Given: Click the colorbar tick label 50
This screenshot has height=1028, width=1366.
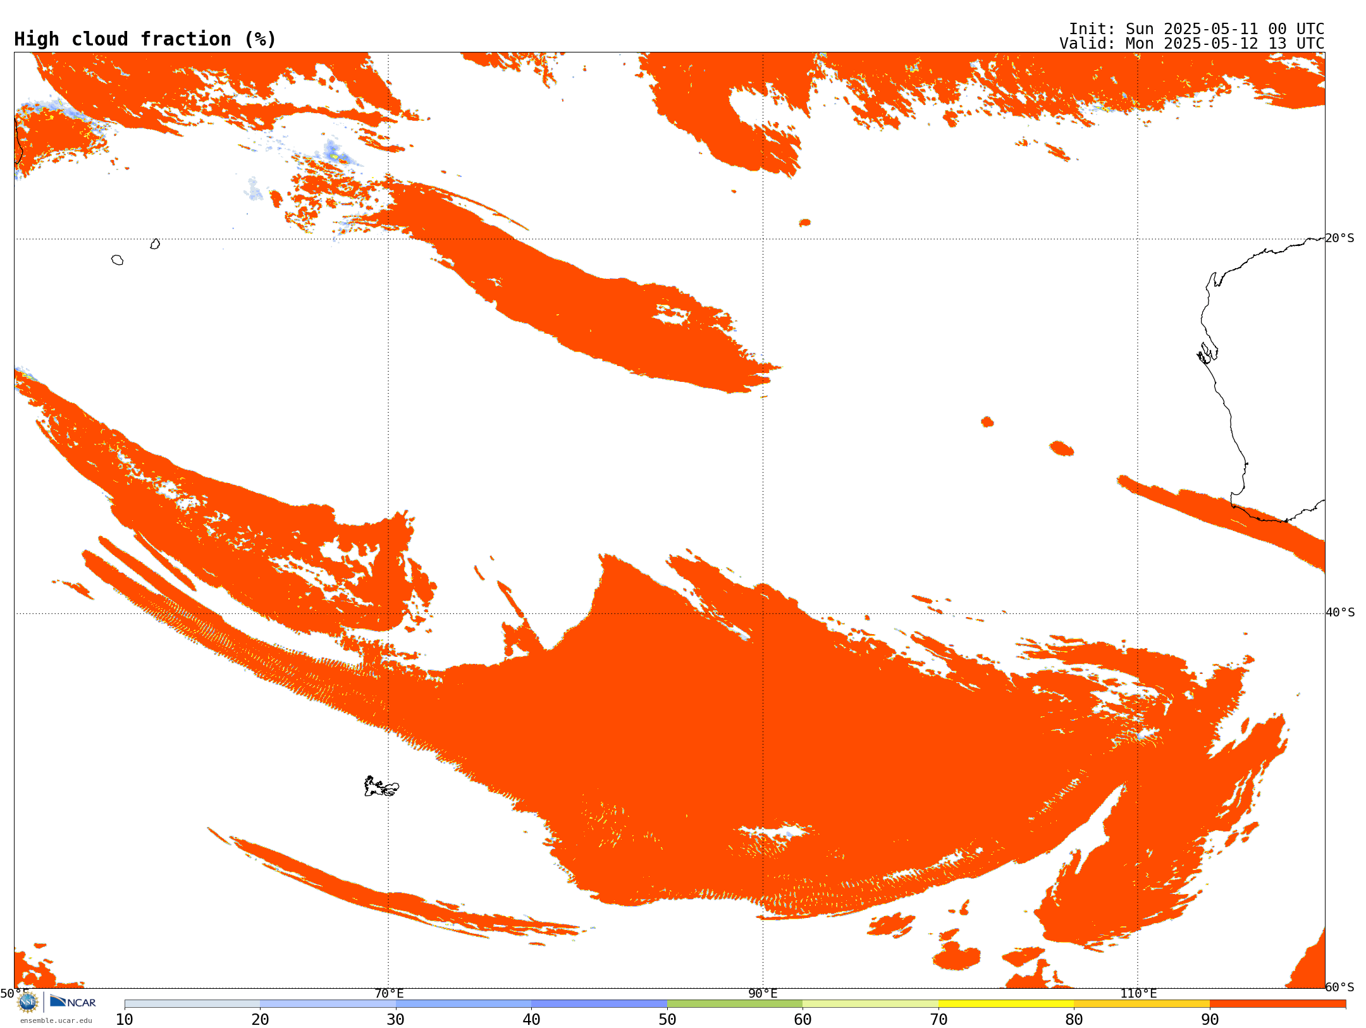Looking at the screenshot, I should pos(667,1020).
